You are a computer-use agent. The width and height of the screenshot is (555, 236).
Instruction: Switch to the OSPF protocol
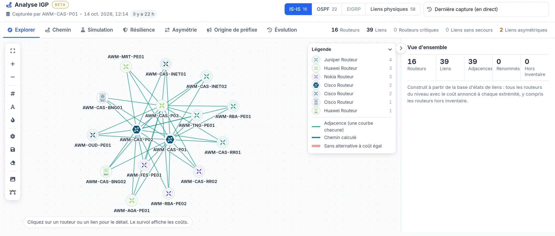point(327,9)
